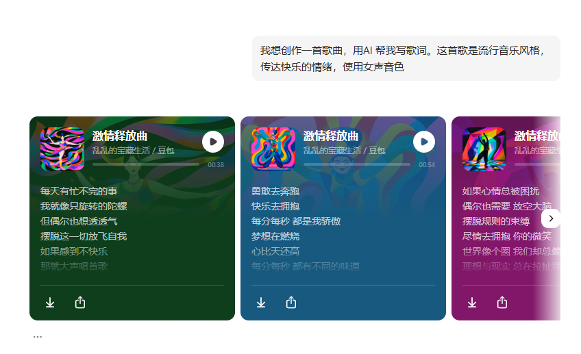Click lyric 但偶尔也想透透气
This screenshot has height=354, width=581.
[79, 221]
